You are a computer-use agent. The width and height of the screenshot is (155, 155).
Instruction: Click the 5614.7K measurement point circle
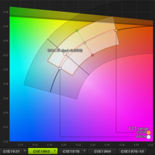coord(65,54)
